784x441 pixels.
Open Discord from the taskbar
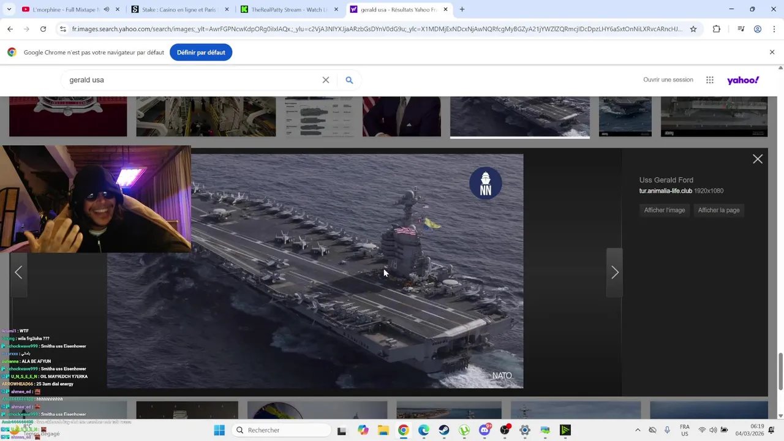[484, 430]
